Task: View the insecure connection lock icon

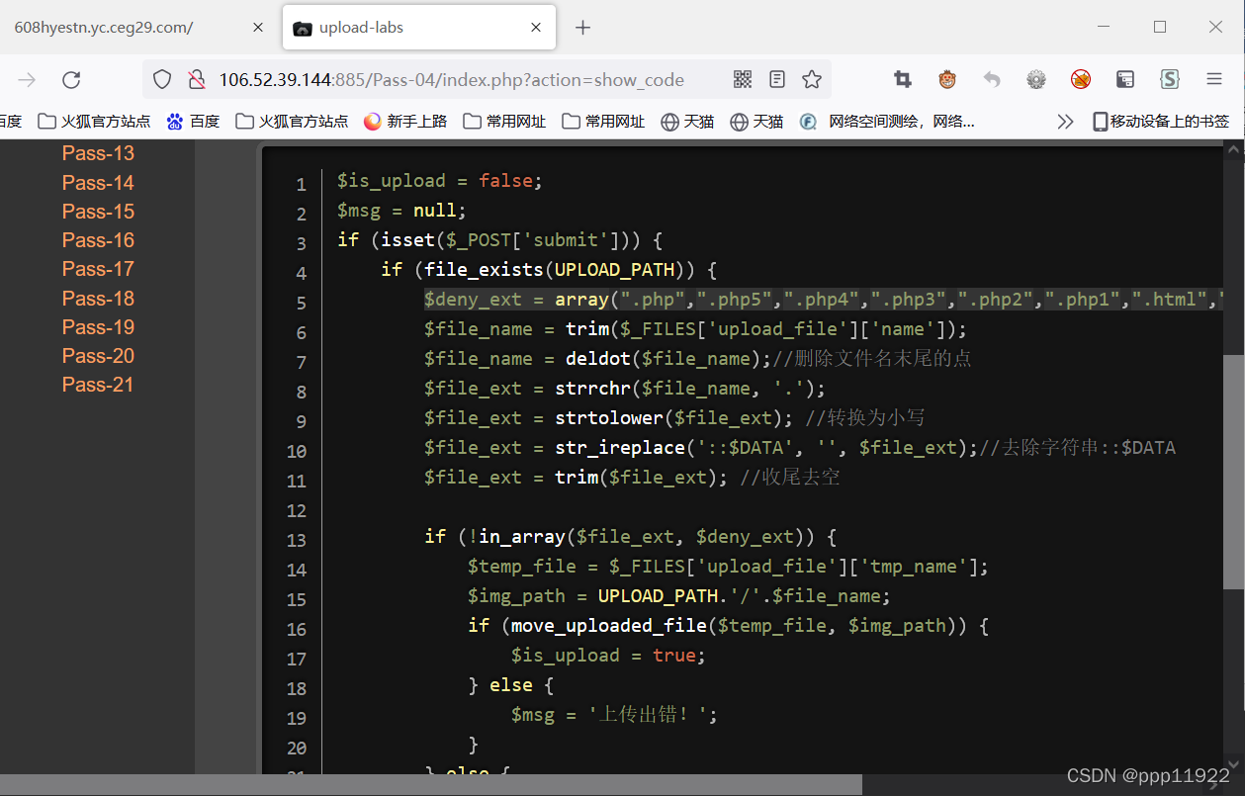Action: click(x=197, y=80)
